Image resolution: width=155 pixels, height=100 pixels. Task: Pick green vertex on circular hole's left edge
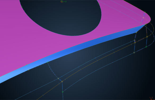click(22, 7)
